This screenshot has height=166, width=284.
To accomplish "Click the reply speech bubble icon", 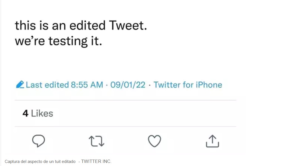I will [x=38, y=141].
